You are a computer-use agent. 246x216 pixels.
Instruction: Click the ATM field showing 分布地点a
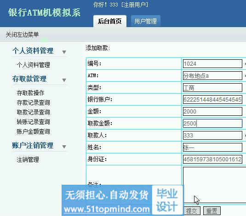click(x=212, y=76)
